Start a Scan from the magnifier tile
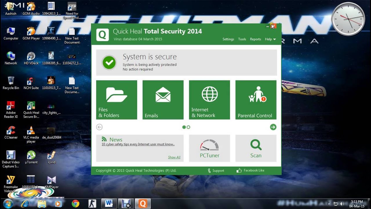 pyautogui.click(x=256, y=148)
